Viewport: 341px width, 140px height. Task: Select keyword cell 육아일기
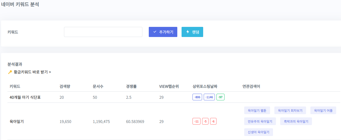pos(17,122)
